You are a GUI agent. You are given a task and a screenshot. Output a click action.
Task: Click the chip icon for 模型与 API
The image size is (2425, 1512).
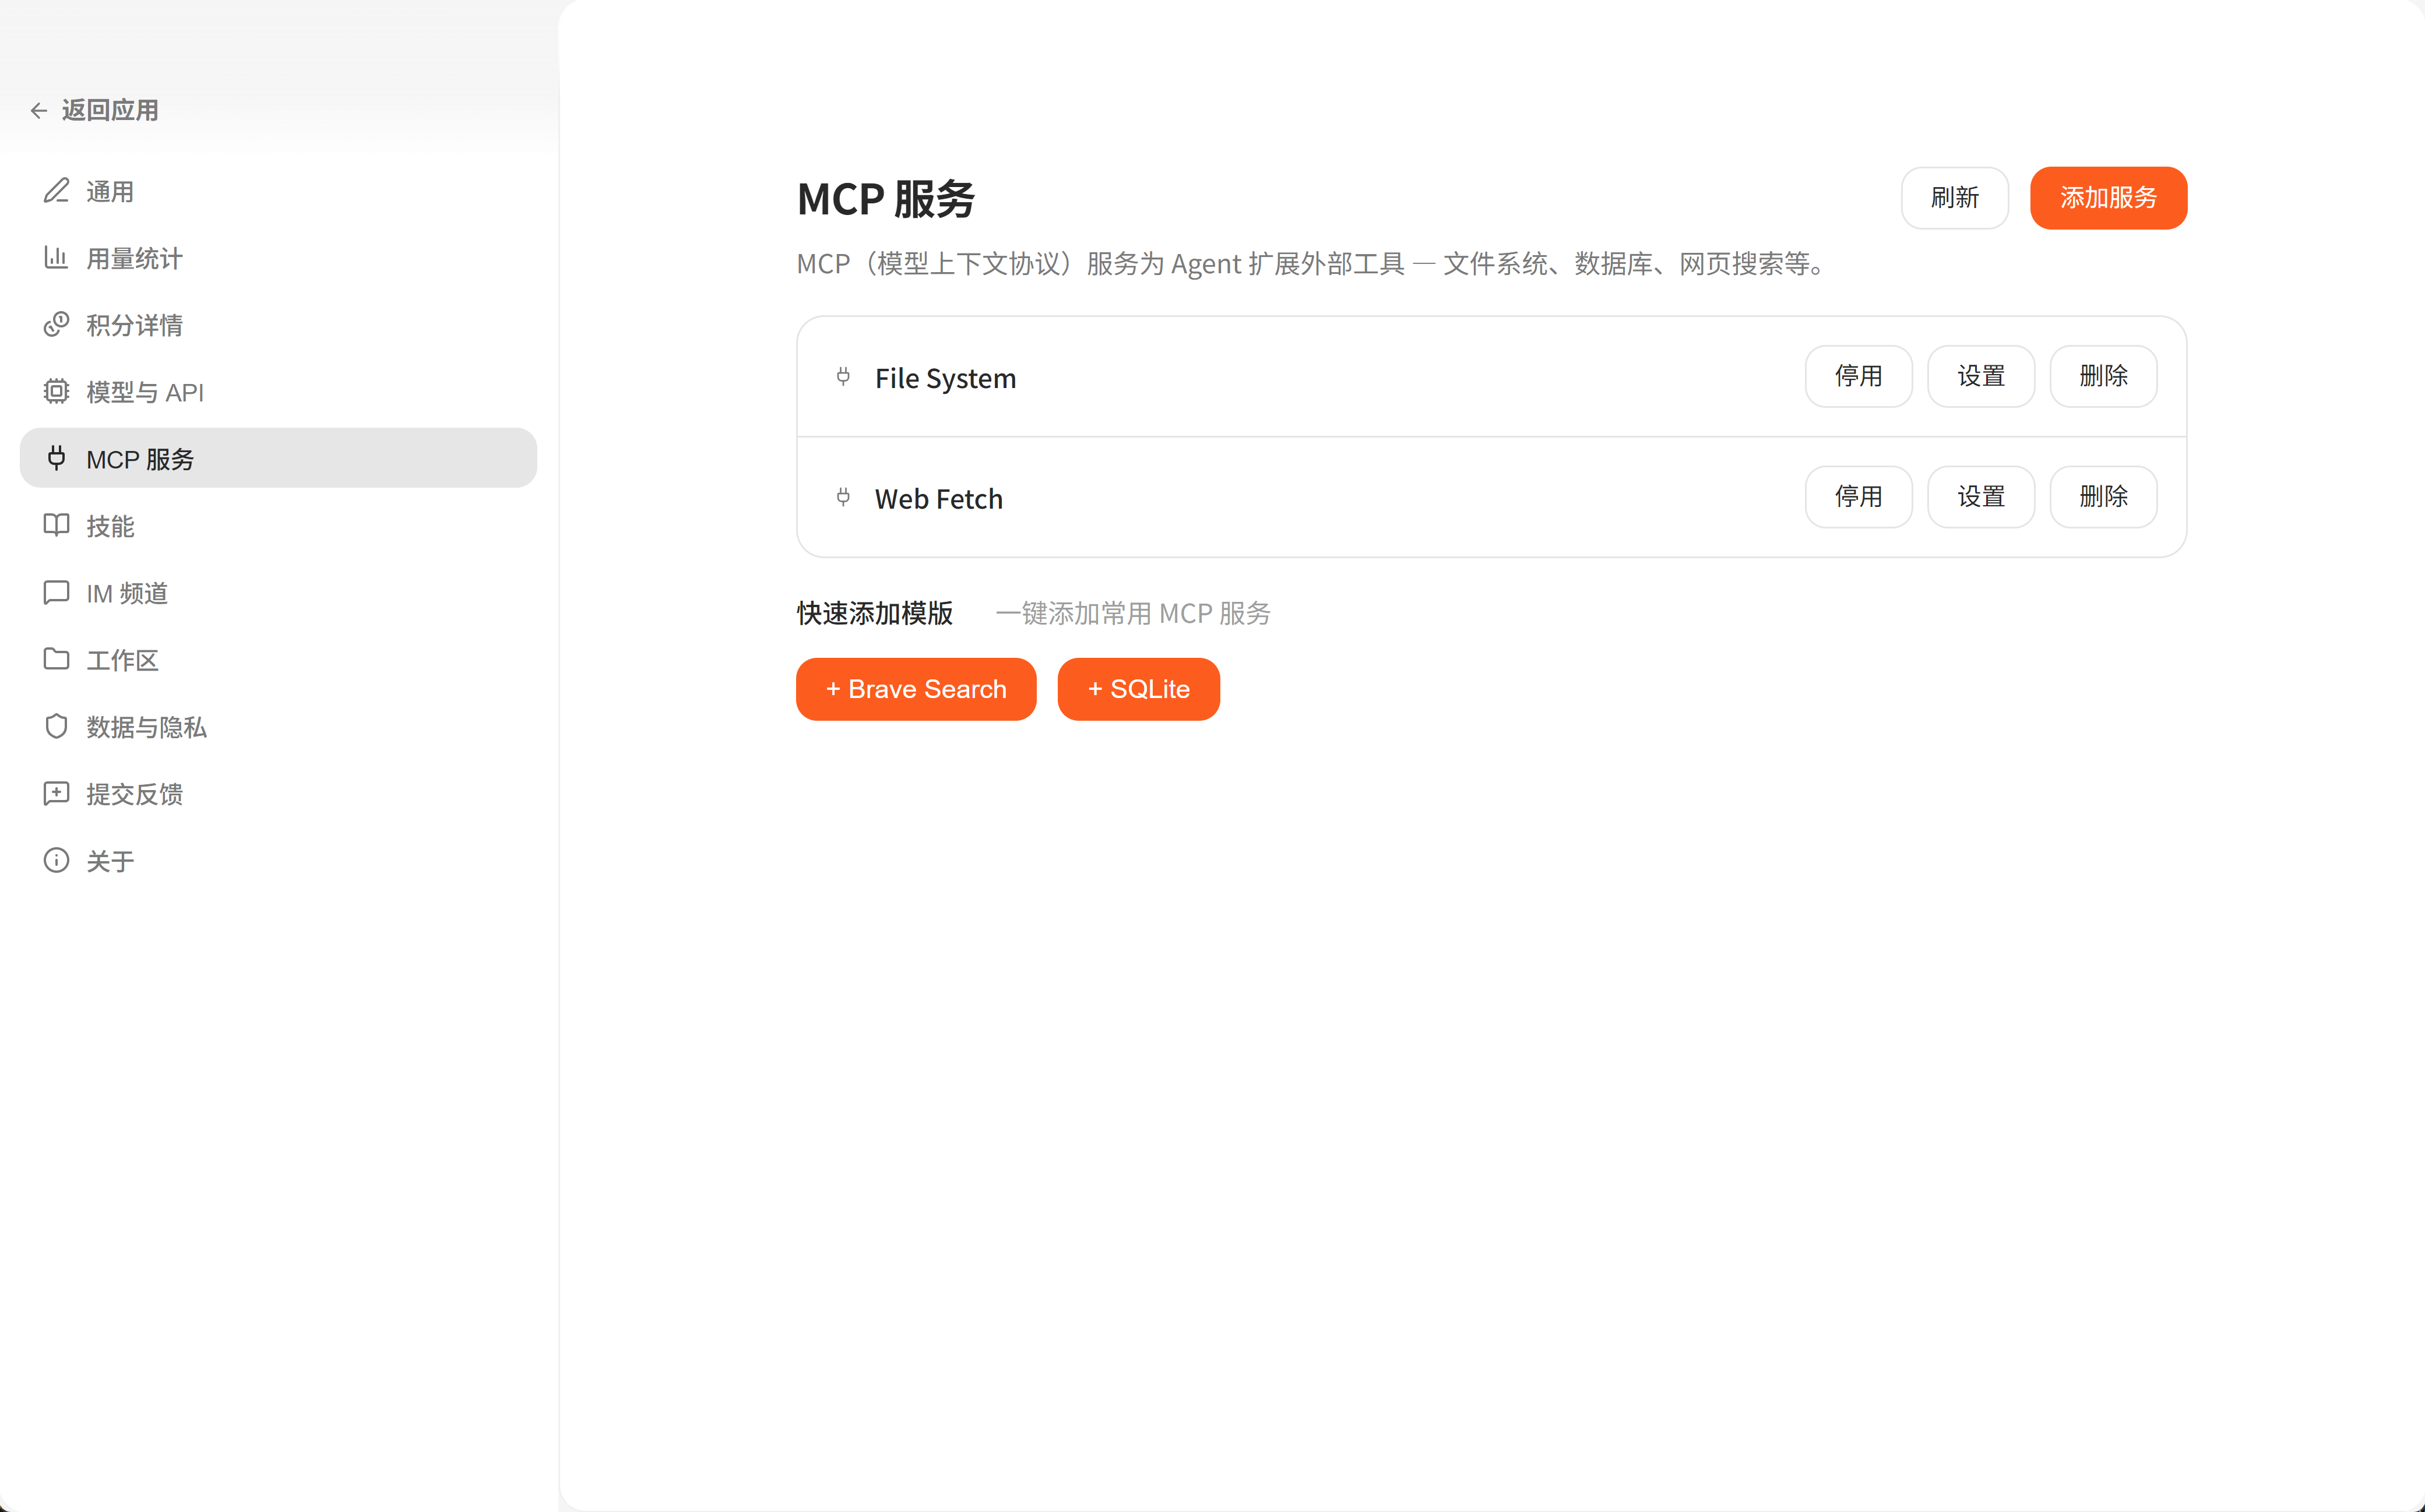pos(56,392)
